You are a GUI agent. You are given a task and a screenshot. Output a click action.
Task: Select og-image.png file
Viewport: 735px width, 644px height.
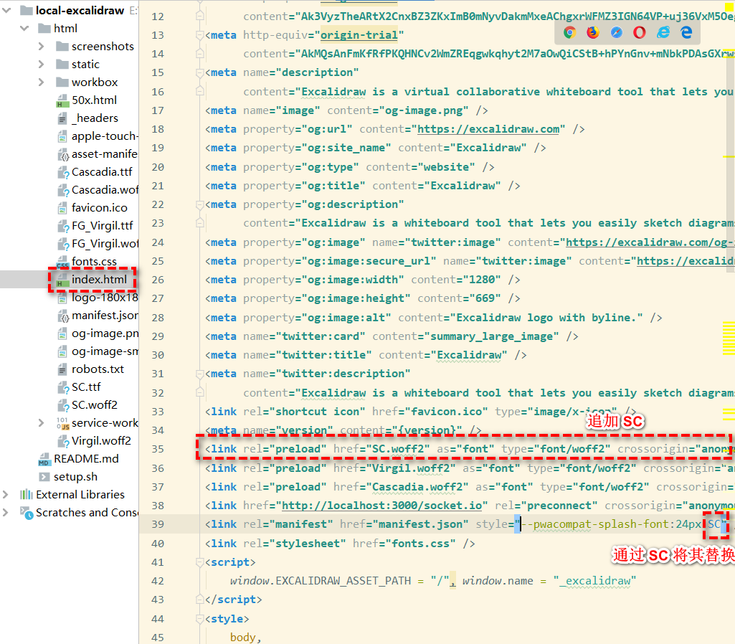pos(105,333)
